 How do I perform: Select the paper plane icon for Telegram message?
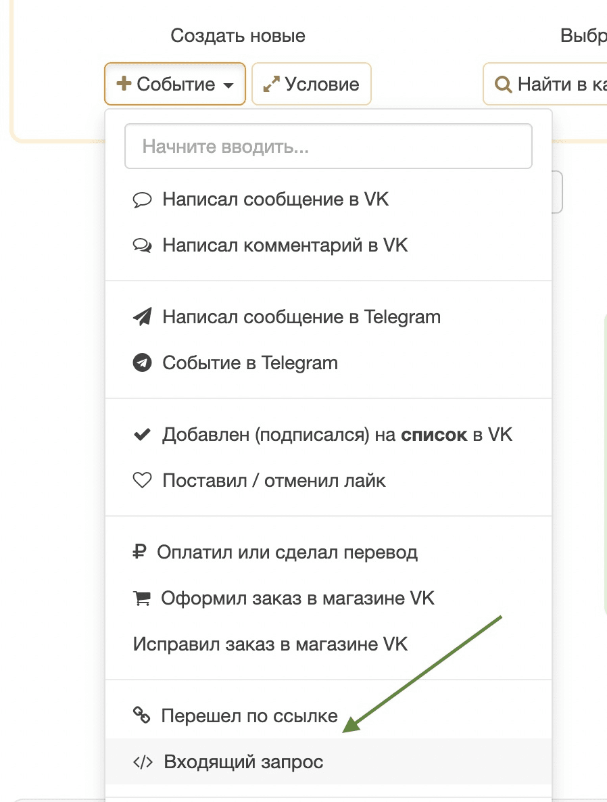click(141, 316)
